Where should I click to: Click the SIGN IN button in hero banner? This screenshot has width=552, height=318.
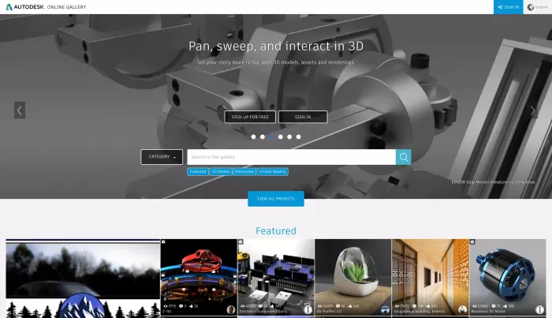tap(303, 117)
